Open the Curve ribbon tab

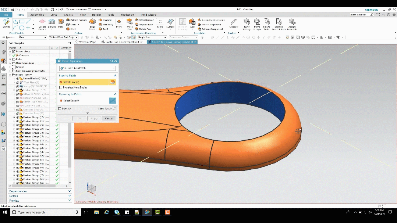tap(54, 15)
